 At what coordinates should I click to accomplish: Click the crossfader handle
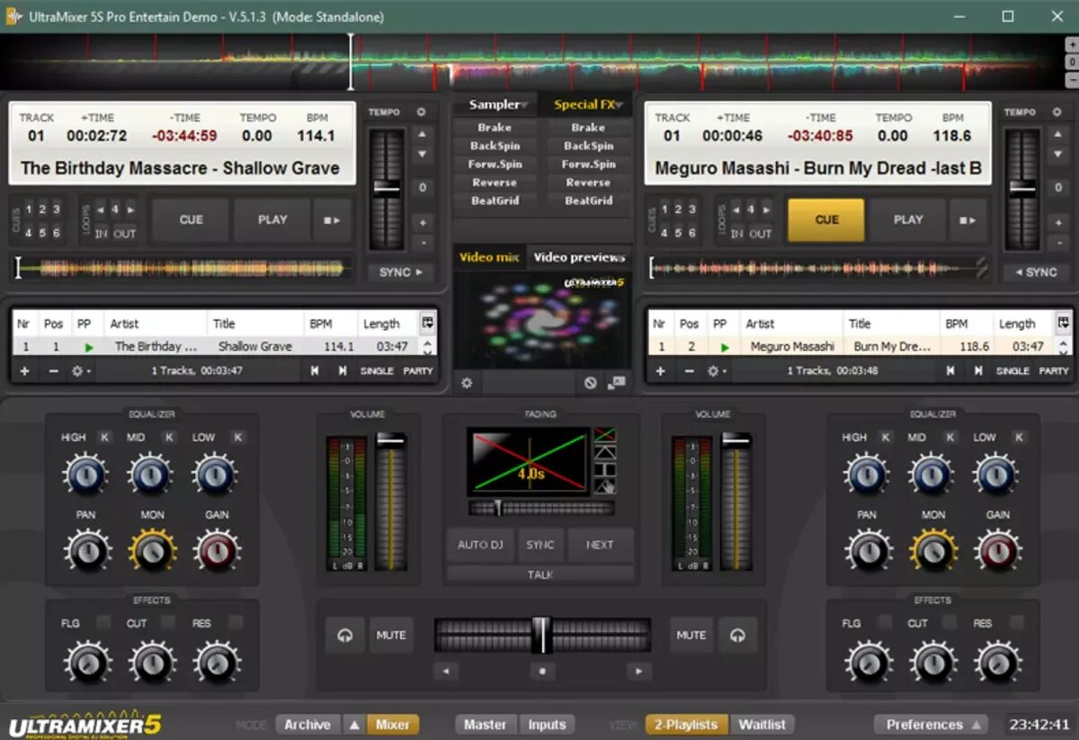tap(541, 634)
